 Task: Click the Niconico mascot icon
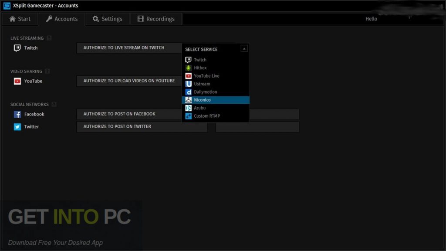188,100
